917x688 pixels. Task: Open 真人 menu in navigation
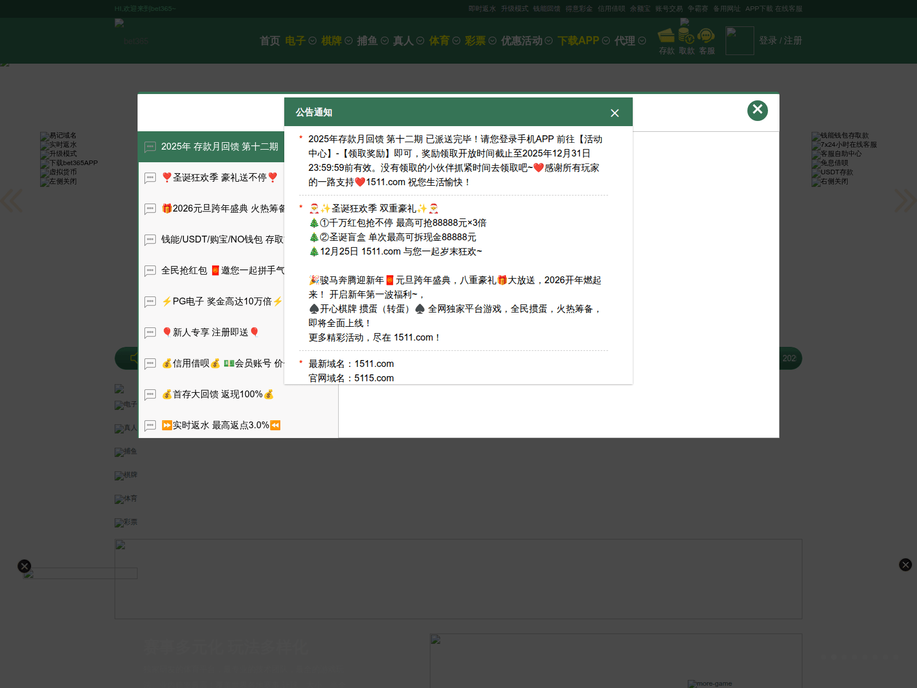pos(403,41)
